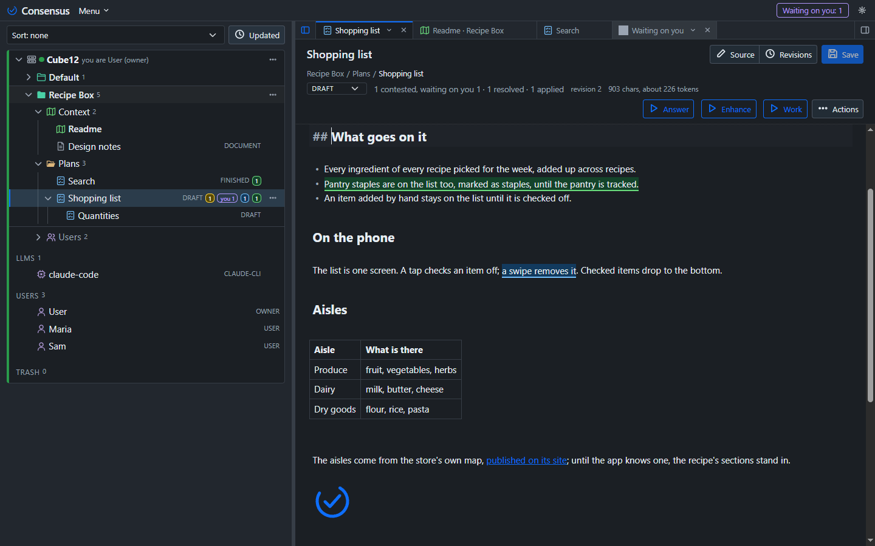
Task: Click the Sam user icon
Action: pos(41,346)
